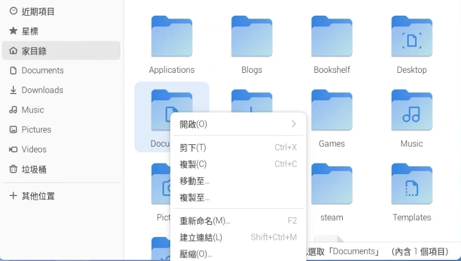Open the Applications folder

[x=172, y=36]
